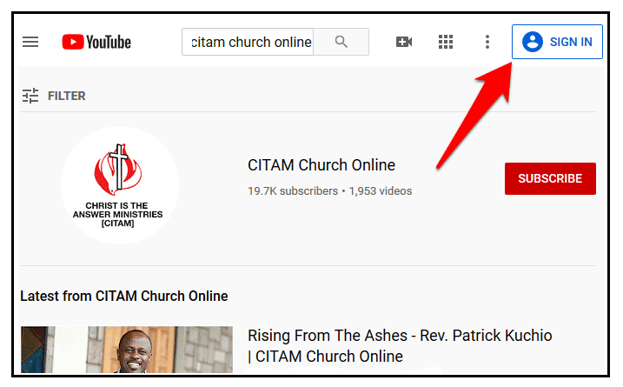Run search with magnifier button
The height and width of the screenshot is (387, 623).
click(341, 42)
